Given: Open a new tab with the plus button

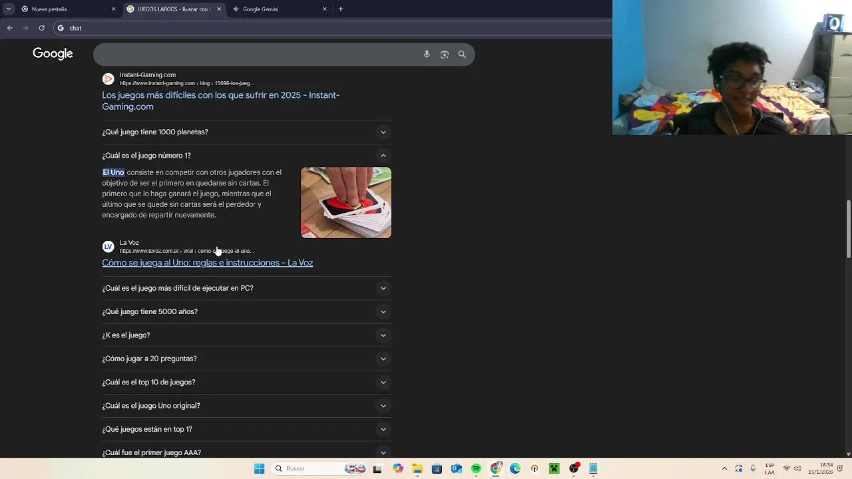Looking at the screenshot, I should (341, 9).
